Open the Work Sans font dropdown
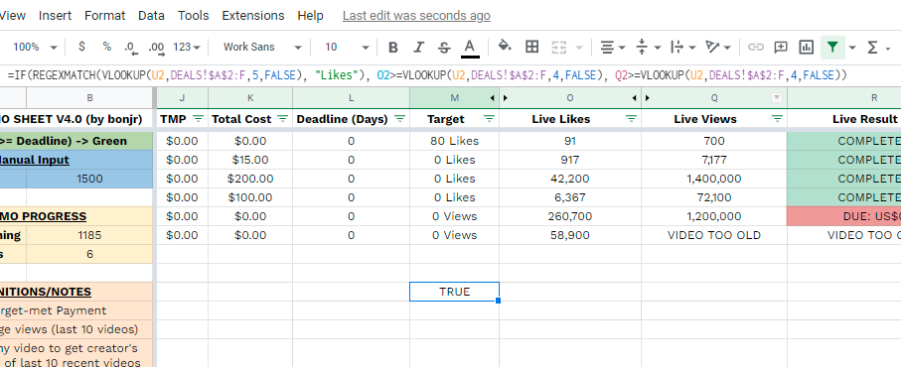 tap(262, 47)
